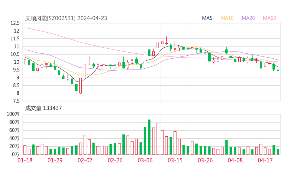Screen dimensions: 284x169
Task: Click the 7.5 price axis label
Action: pos(16,101)
